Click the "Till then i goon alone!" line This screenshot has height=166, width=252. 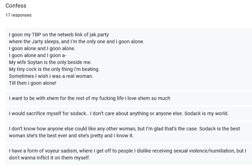click(33, 83)
